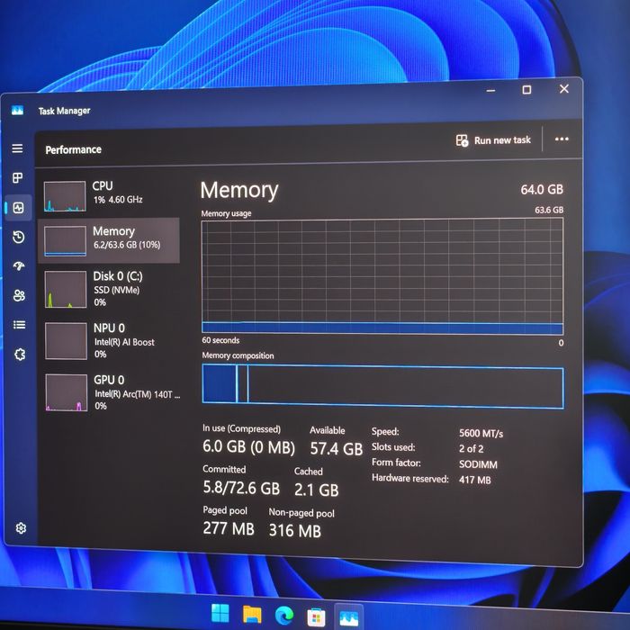Viewport: 630px width, 630px height.
Task: Click the Disk 0 activity mini graph thumbnail
Action: click(x=66, y=289)
